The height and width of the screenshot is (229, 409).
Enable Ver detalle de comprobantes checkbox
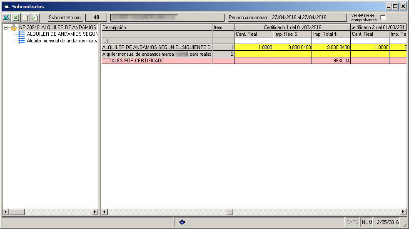coord(383,18)
